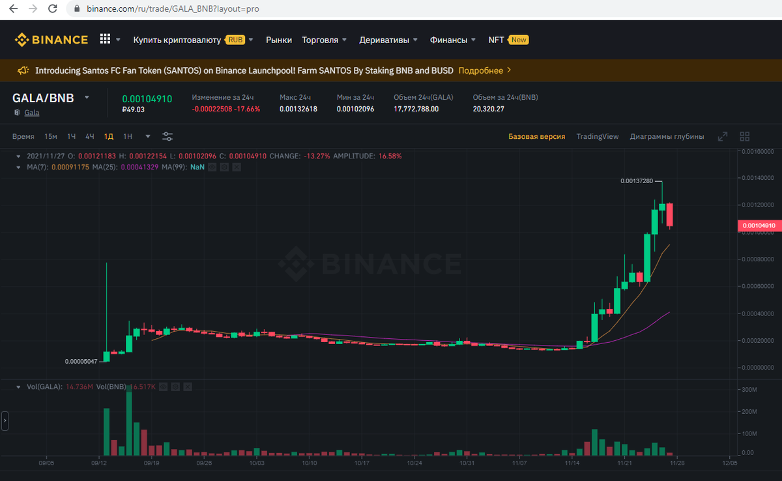Open settings gear for the Volume indicator
782x481 pixels.
click(175, 386)
